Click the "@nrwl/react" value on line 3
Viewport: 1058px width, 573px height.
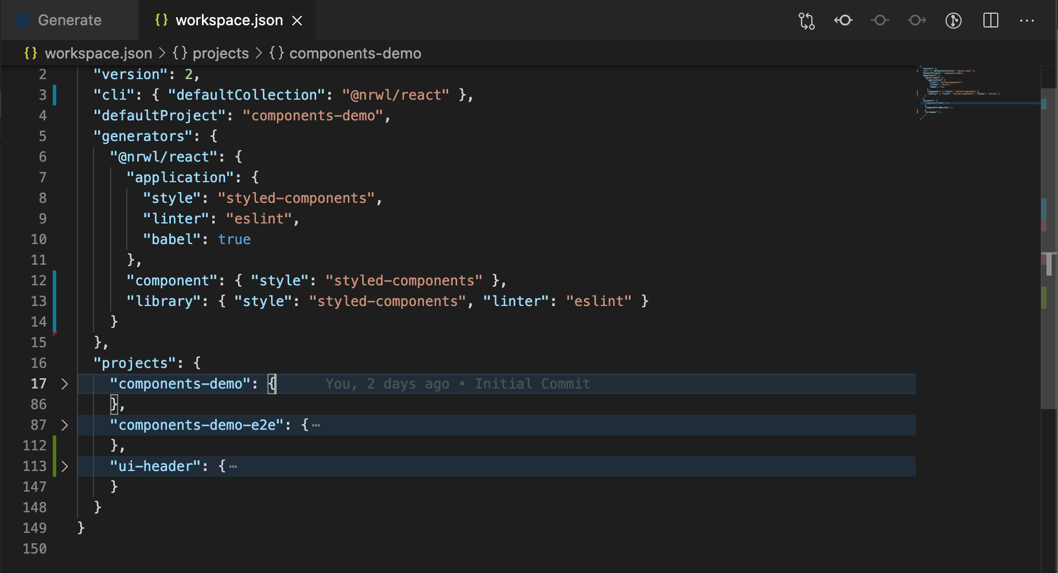[396, 95]
